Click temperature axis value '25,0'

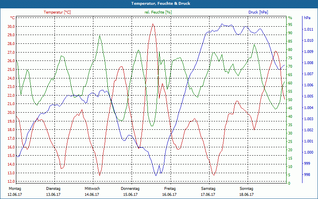click(x=11, y=70)
